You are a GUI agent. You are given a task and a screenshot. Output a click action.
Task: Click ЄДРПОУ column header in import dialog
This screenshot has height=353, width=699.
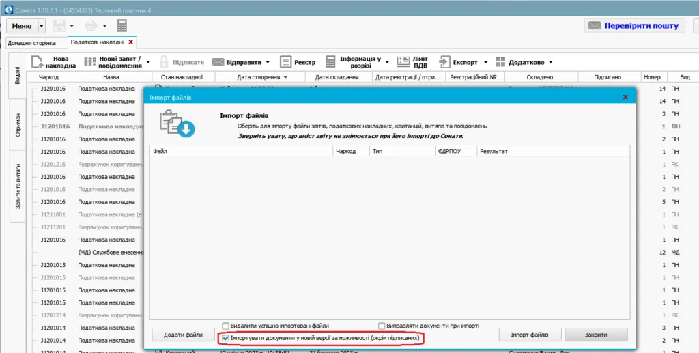[455, 151]
